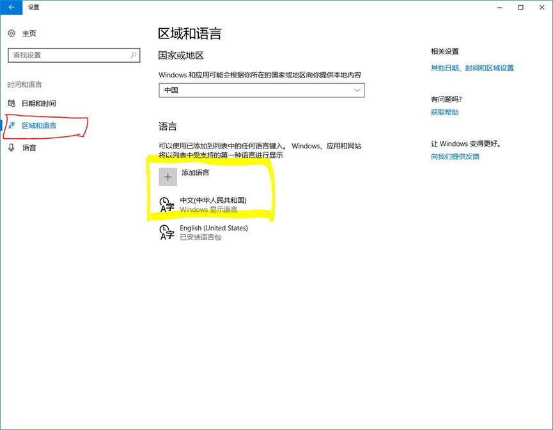Focus the 查找设置 search box

(x=74, y=56)
